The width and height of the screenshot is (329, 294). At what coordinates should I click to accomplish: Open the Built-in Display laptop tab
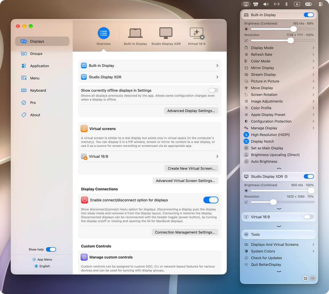[135, 33]
